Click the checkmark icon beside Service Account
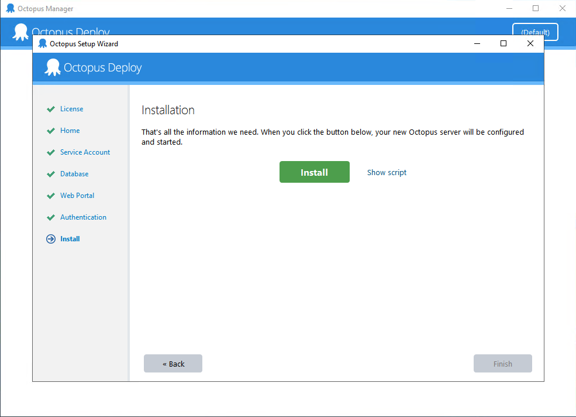576x417 pixels. 51,153
